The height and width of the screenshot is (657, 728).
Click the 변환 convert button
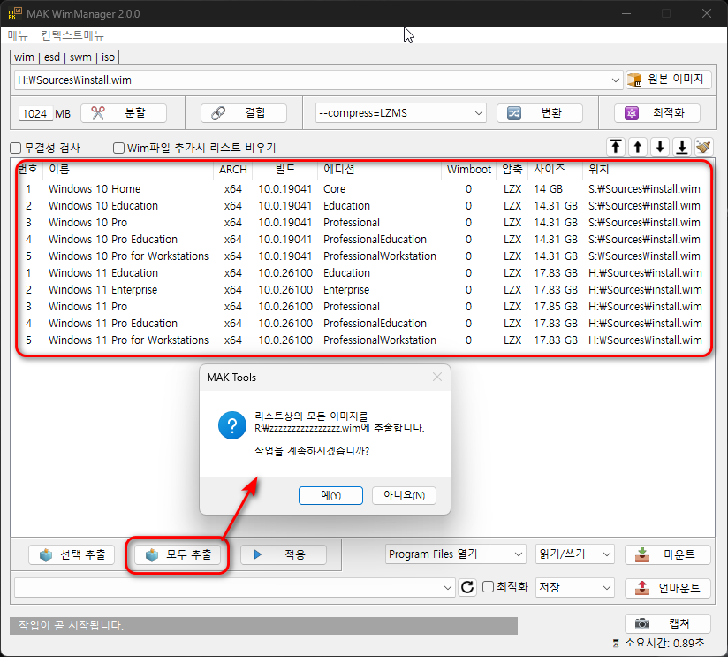[x=540, y=113]
